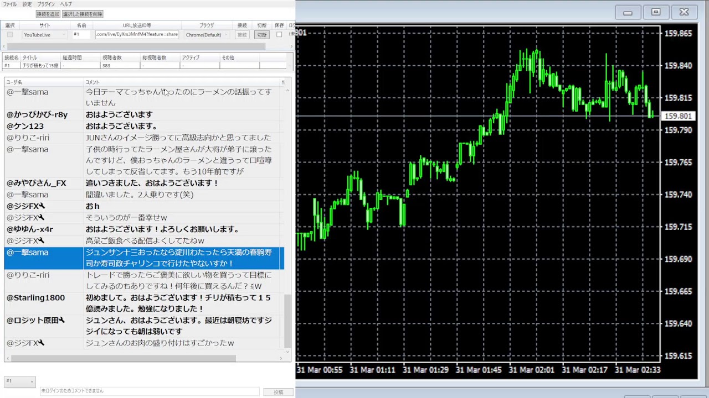Select the JUNさんのイメージ comment by @りりこ-riri
Screen dimensions: 709x398
tap(144, 138)
